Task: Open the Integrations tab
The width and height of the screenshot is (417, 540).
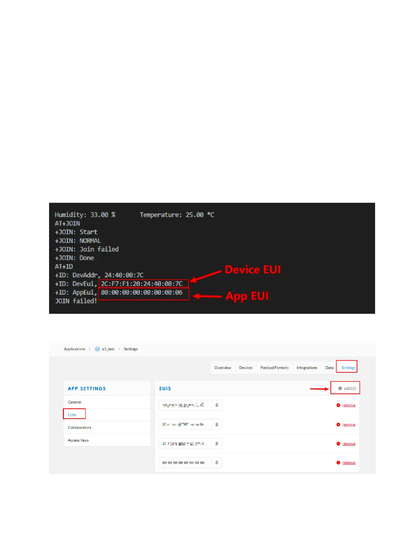Action: coord(307,368)
